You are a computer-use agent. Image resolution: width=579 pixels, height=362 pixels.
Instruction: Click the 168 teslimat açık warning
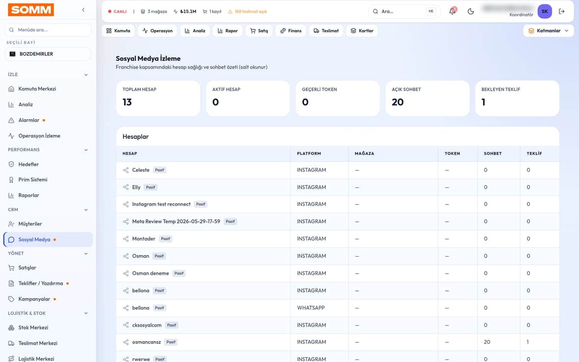click(247, 11)
